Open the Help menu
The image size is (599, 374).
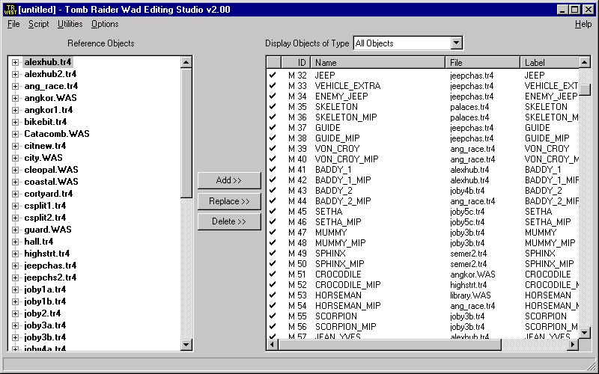(x=583, y=24)
